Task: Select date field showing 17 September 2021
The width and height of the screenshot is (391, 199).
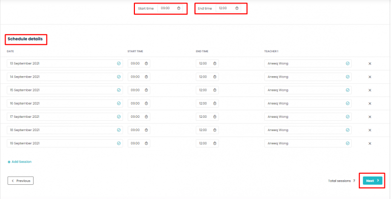Action: click(x=65, y=117)
